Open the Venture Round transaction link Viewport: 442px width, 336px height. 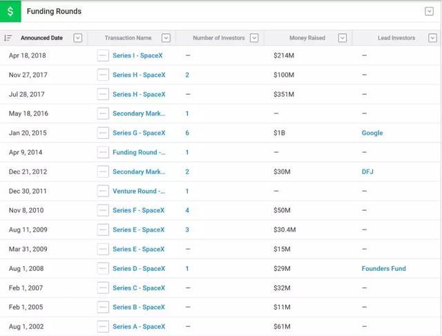click(139, 191)
